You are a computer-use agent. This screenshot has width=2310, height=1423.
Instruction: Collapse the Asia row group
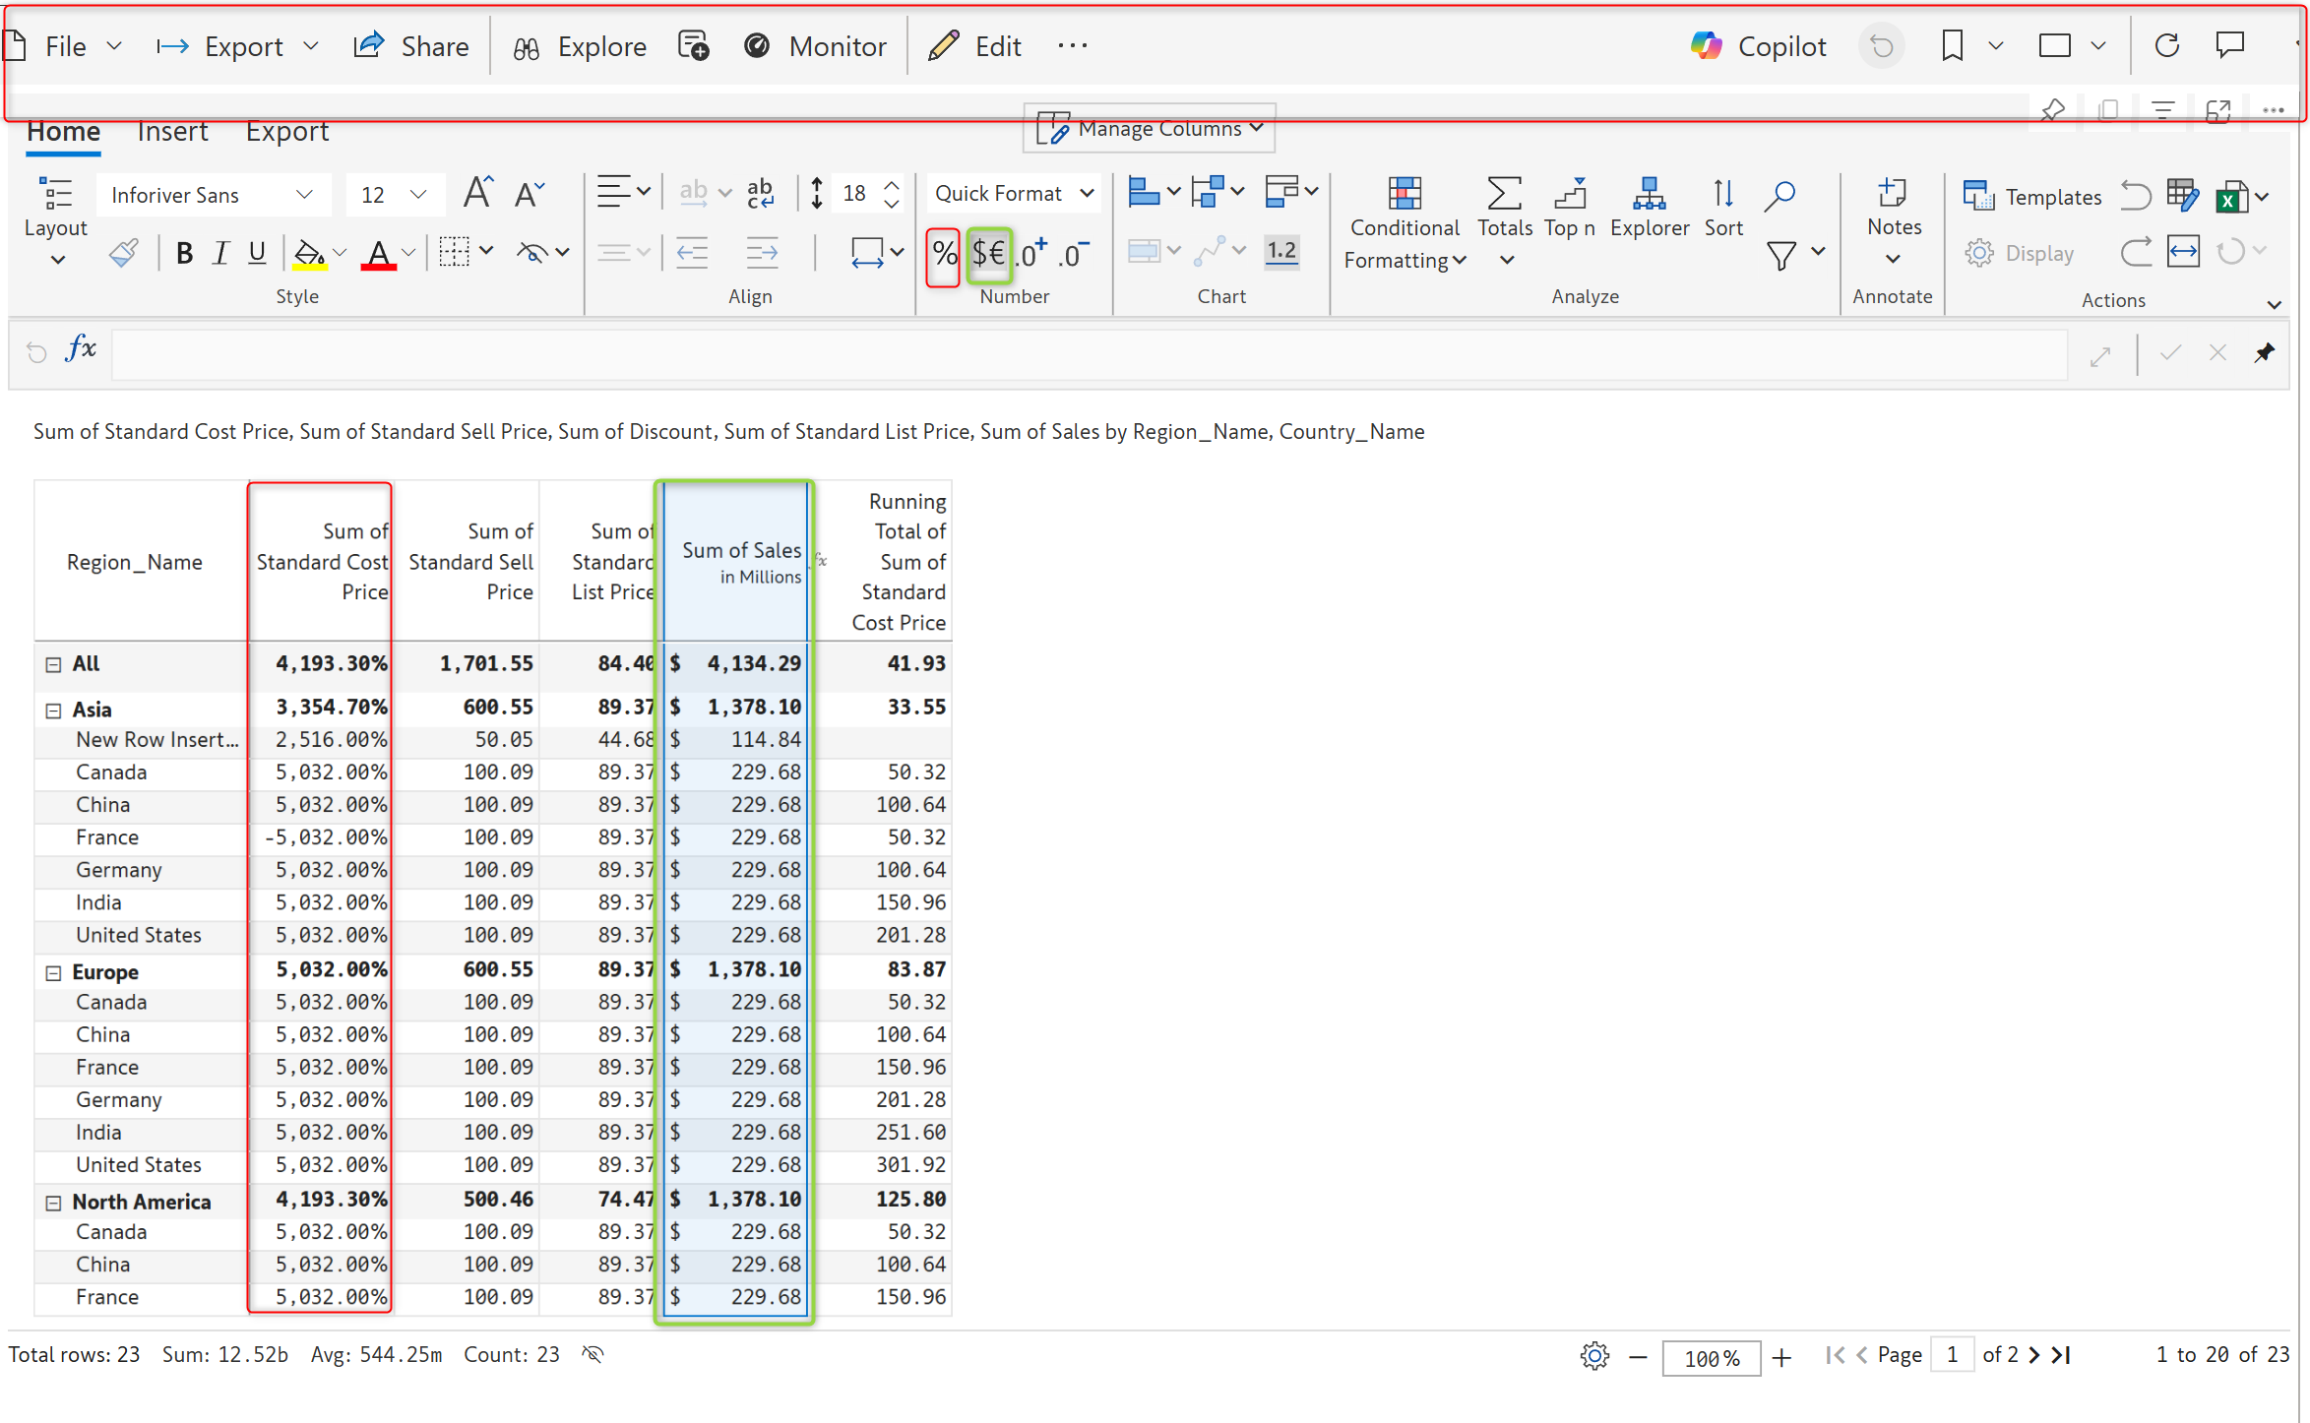pos(54,711)
